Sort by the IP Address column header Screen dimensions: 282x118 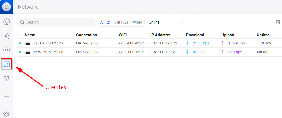(x=160, y=35)
